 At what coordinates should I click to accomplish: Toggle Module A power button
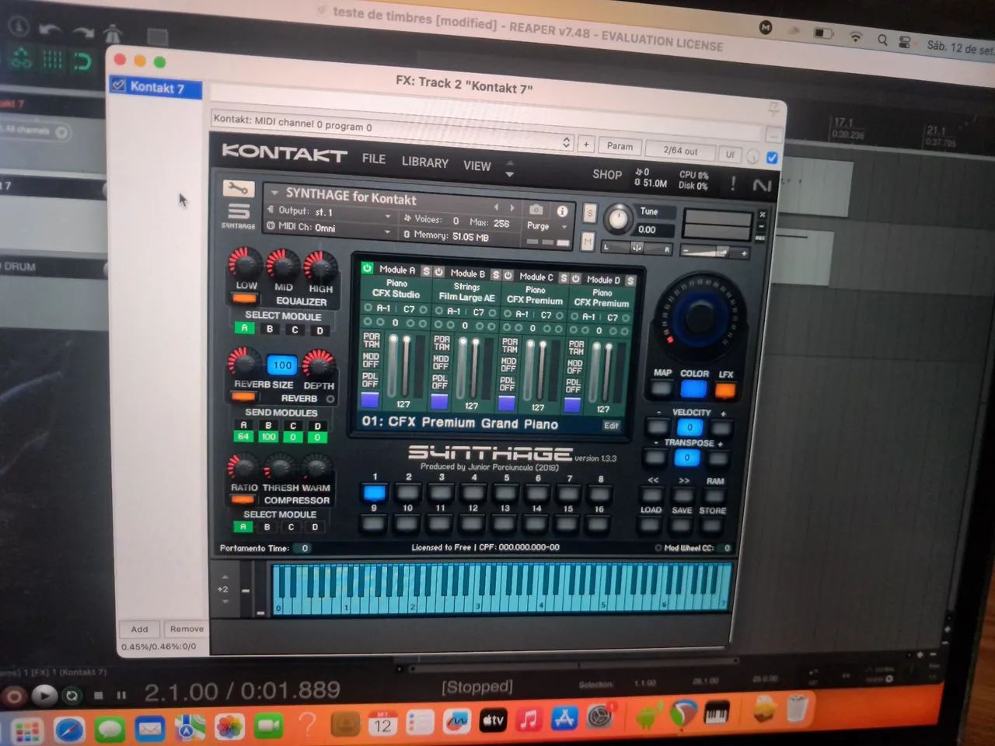(368, 267)
